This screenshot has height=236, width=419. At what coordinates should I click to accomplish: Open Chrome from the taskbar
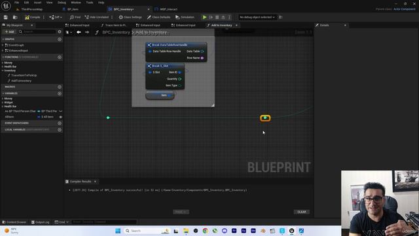point(205,231)
